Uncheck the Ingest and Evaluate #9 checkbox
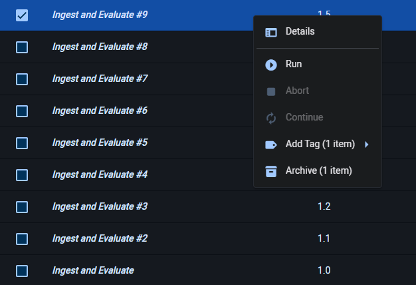Image resolution: width=416 pixels, height=285 pixels. 22,15
